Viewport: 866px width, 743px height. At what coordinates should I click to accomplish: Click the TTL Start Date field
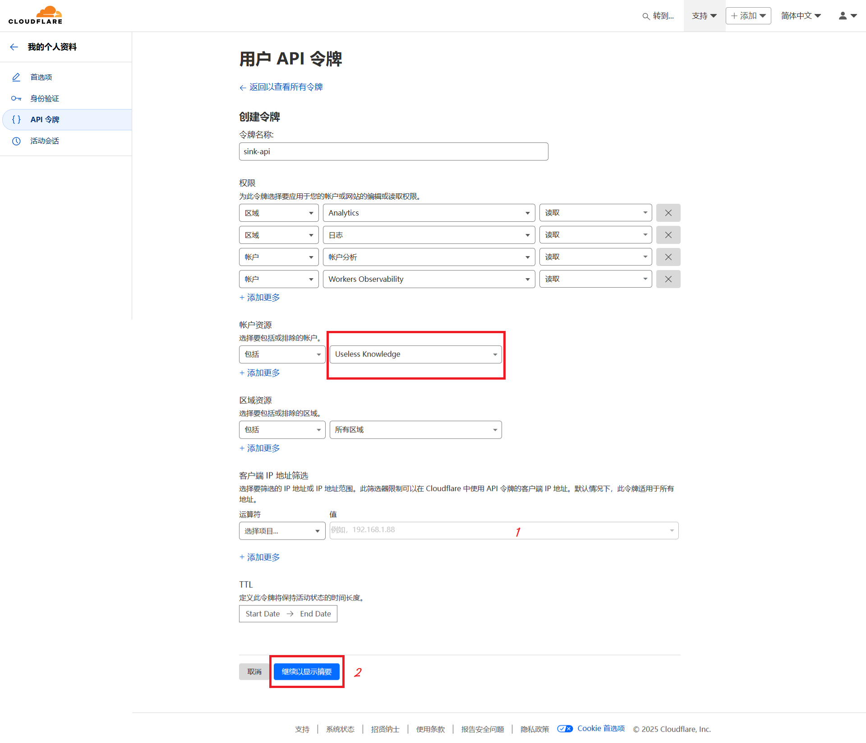click(263, 614)
